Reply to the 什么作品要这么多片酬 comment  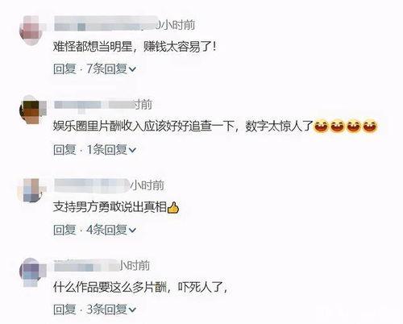pyautogui.click(x=64, y=309)
